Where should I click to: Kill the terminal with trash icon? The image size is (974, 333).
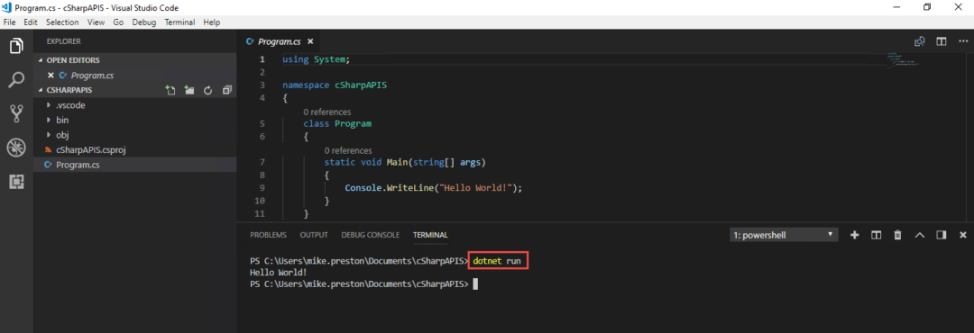pos(897,235)
